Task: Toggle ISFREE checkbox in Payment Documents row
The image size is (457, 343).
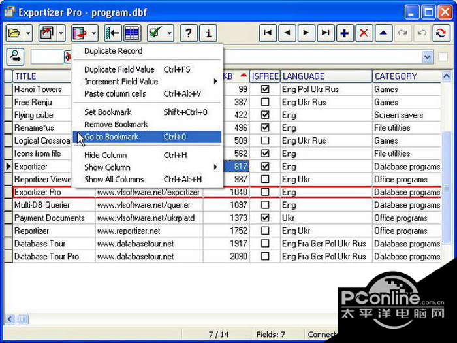Action: click(265, 218)
